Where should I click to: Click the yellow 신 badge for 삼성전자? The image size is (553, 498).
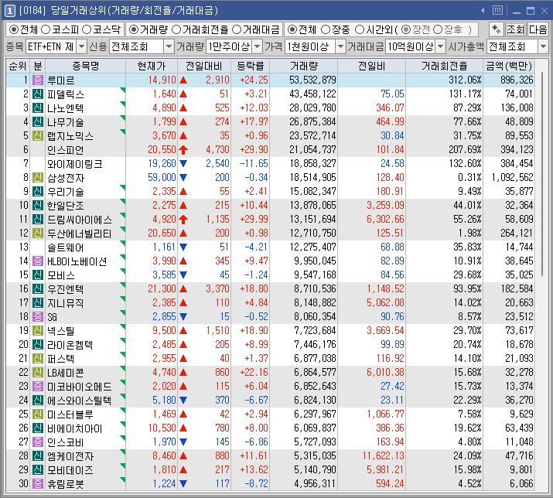click(38, 177)
